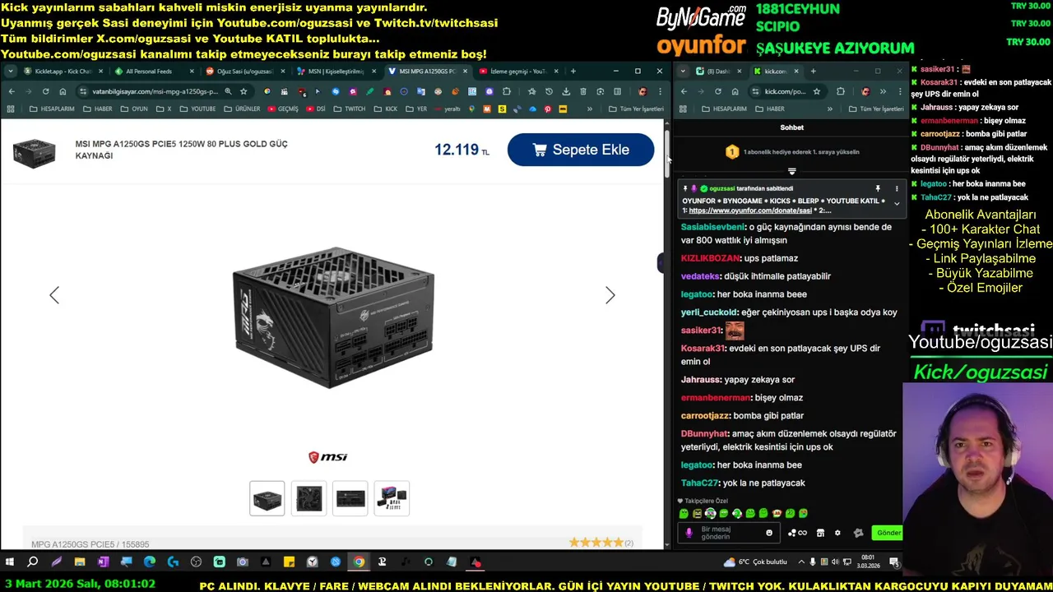The width and height of the screenshot is (1053, 592).
Task: Open the GEÇMİŞ YouTube bookmark
Action: (x=283, y=109)
